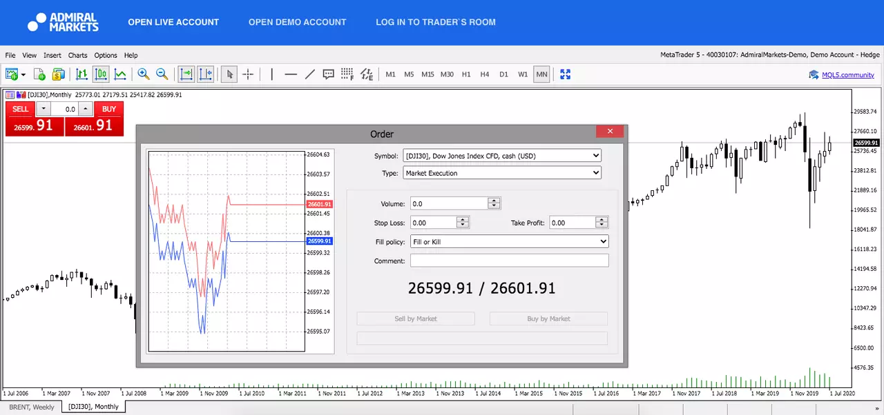Select the crosshair tool
884x415 pixels.
coord(248,74)
